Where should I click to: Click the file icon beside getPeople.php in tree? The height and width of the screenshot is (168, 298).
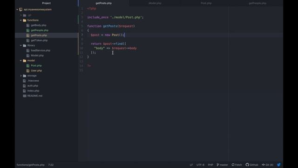[x=28, y=30]
